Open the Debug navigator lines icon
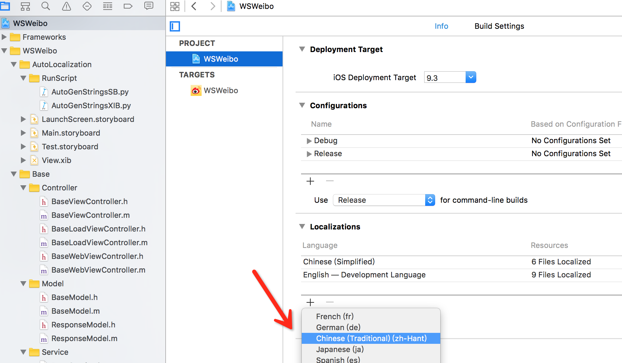Viewport: 622px width, 363px height. tap(108, 6)
